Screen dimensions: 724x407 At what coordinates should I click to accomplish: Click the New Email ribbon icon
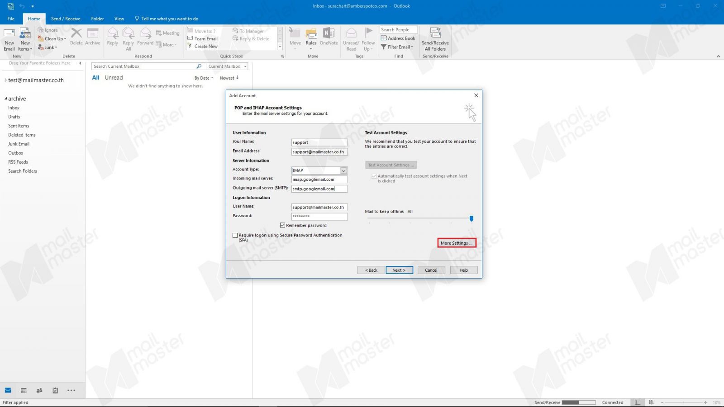(9, 40)
